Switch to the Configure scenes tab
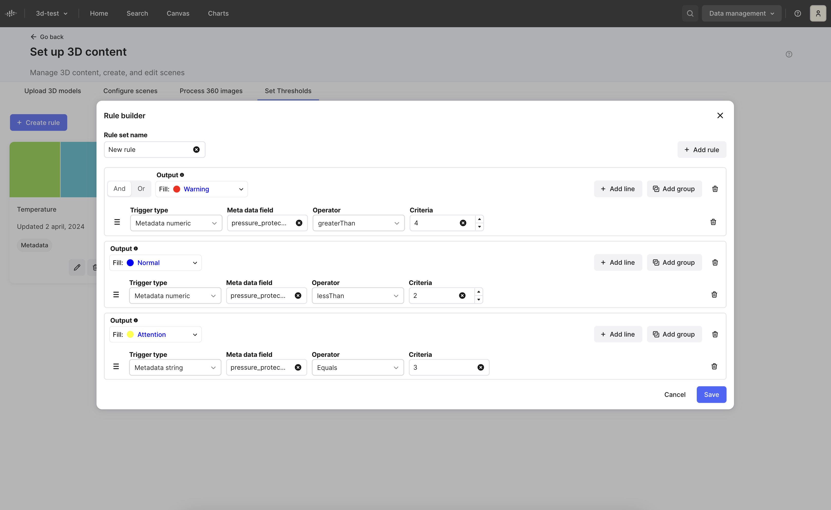 pyautogui.click(x=130, y=91)
